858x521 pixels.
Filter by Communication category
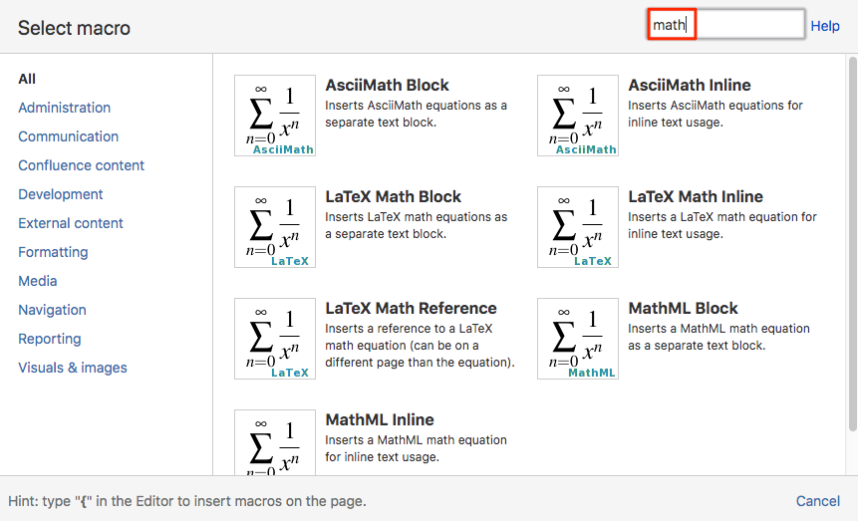click(x=68, y=136)
